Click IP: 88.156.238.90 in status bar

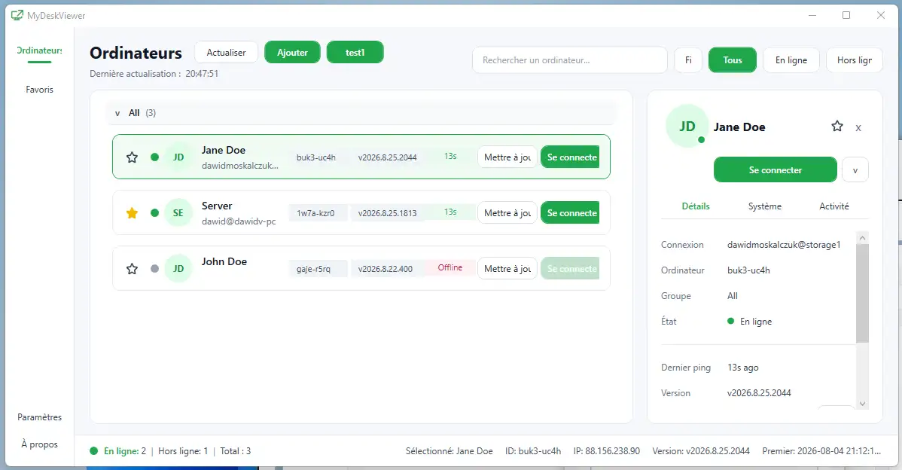click(606, 451)
